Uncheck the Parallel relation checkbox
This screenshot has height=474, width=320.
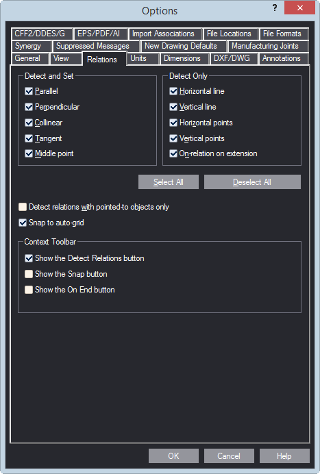coord(29,91)
